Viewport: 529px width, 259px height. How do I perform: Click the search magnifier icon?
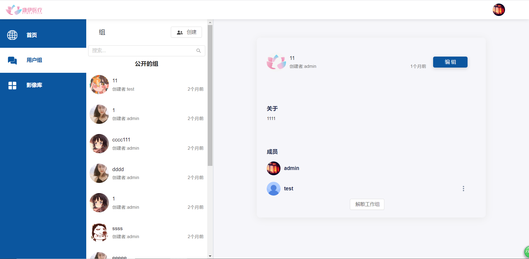click(198, 51)
